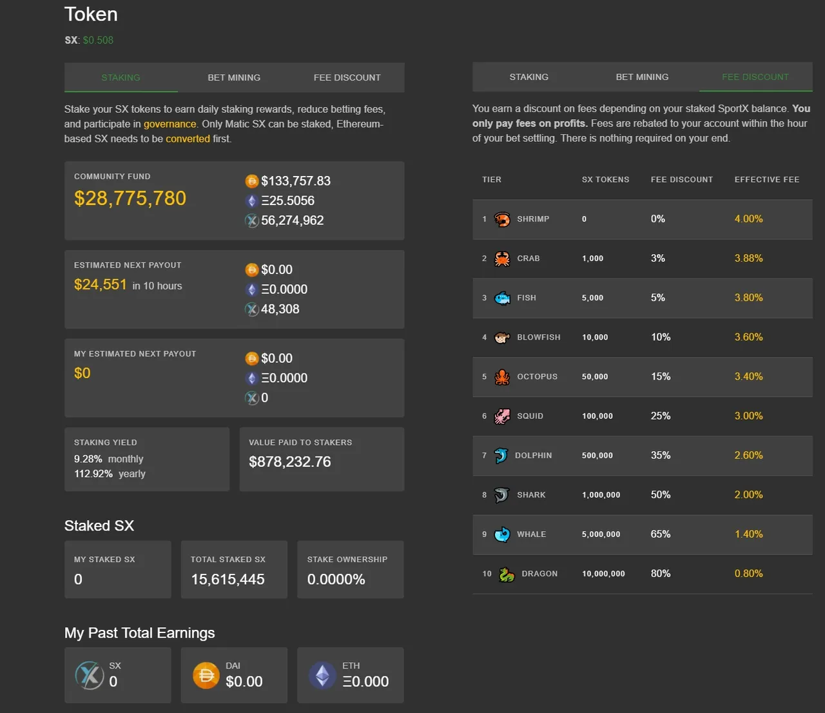The width and height of the screenshot is (825, 713).
Task: Click the Shrimp tier icon
Action: (x=502, y=219)
